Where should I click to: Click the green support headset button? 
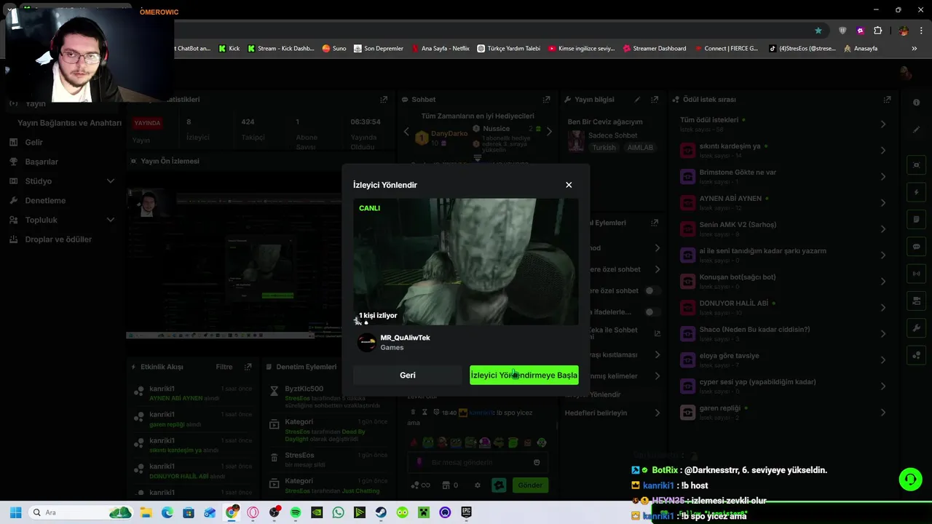[x=910, y=480]
